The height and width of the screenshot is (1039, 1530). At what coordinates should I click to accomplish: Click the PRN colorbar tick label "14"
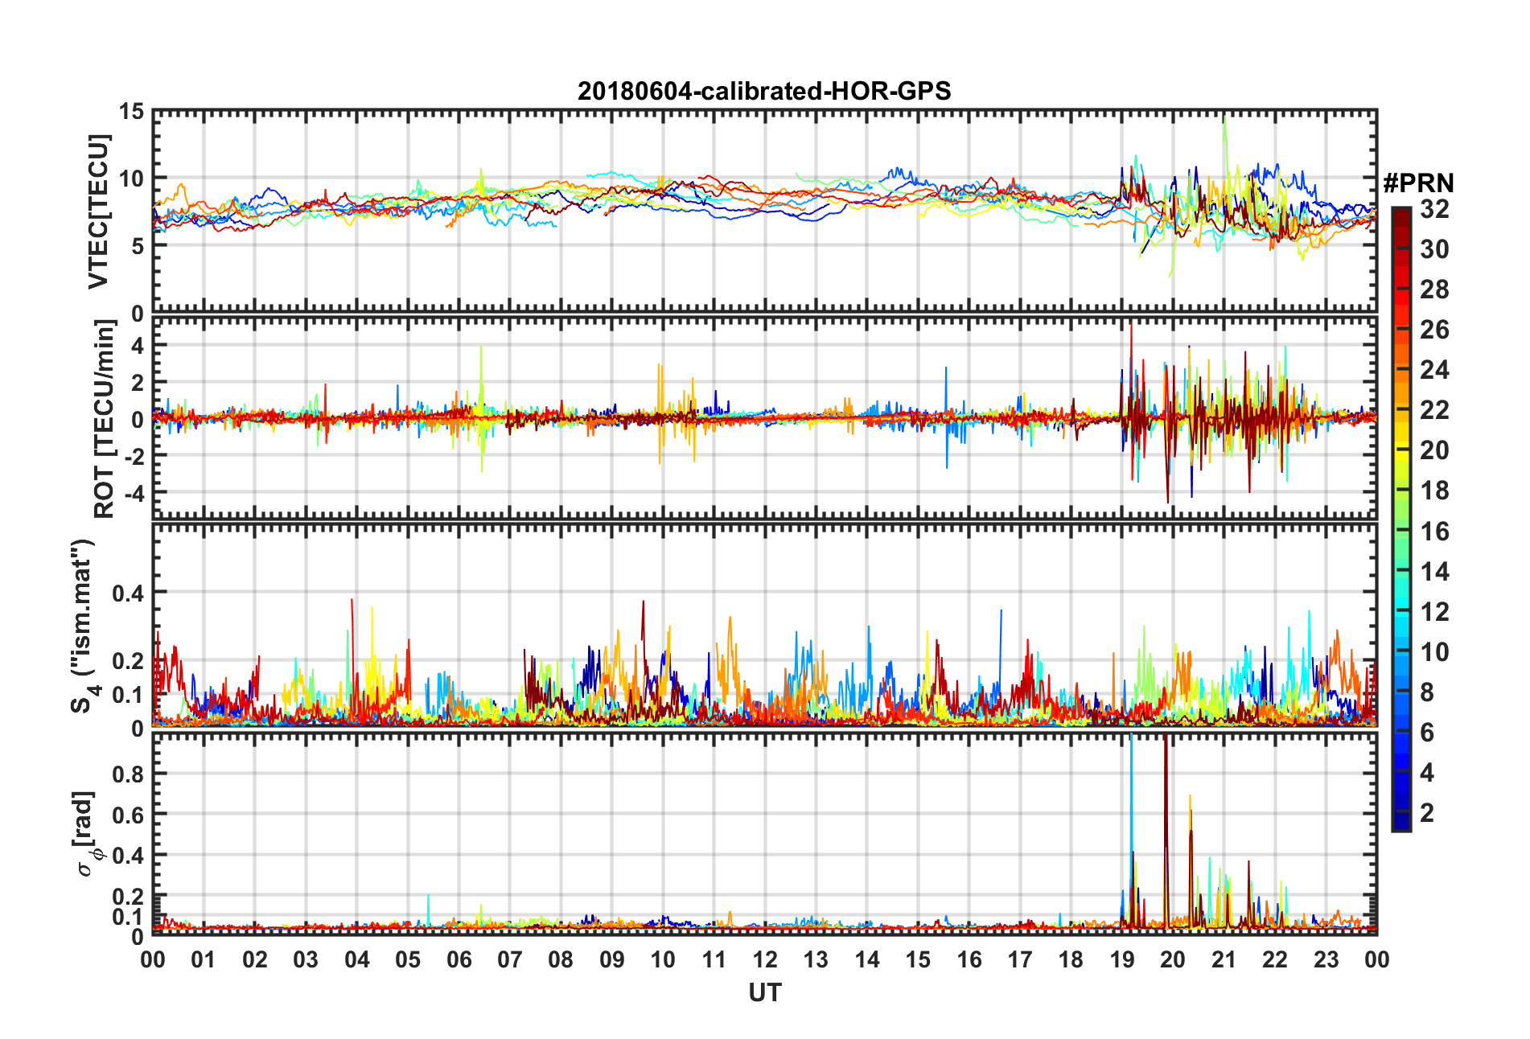pyautogui.click(x=1434, y=572)
